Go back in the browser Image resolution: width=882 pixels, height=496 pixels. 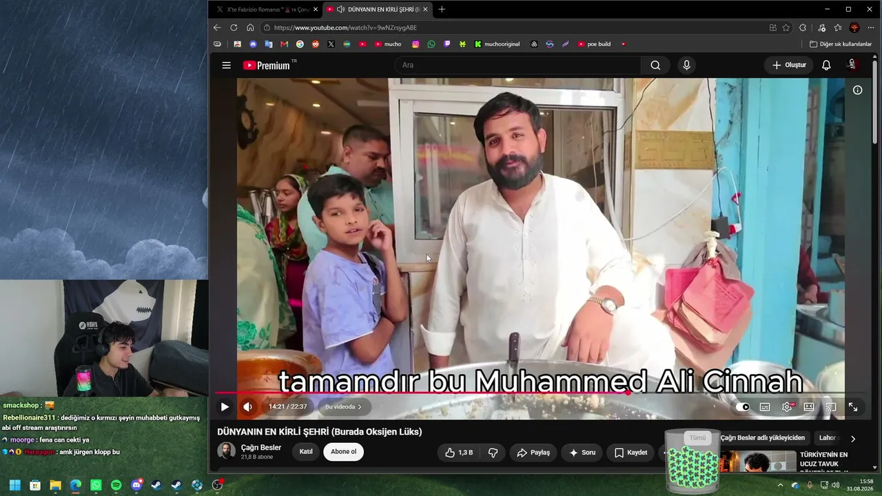(217, 28)
